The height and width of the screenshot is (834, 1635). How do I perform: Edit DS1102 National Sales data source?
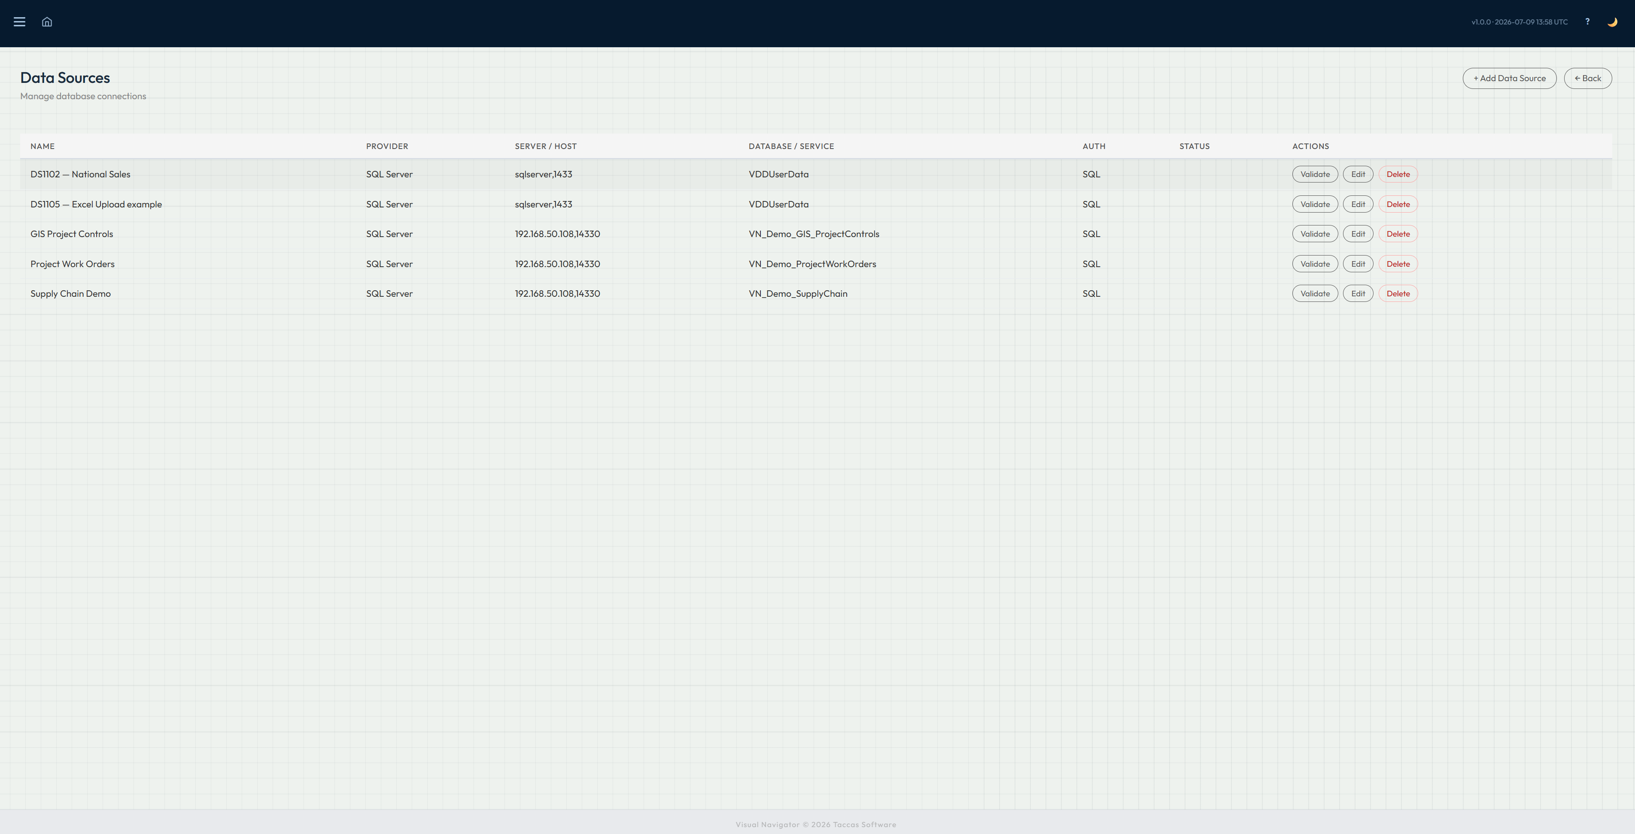pos(1358,174)
